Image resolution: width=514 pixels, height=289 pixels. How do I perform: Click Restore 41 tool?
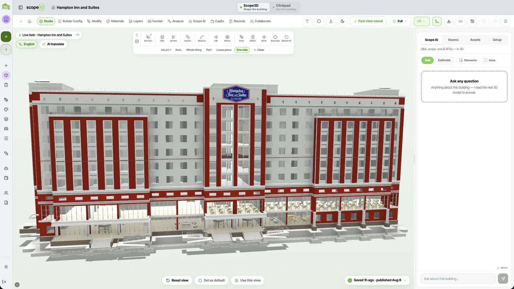(x=287, y=38)
